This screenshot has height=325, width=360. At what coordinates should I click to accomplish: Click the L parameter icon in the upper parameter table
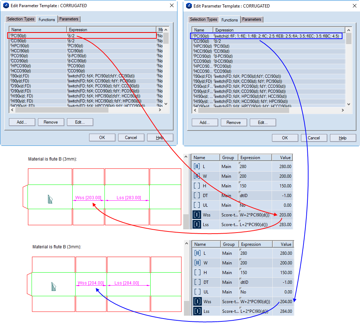196,166
